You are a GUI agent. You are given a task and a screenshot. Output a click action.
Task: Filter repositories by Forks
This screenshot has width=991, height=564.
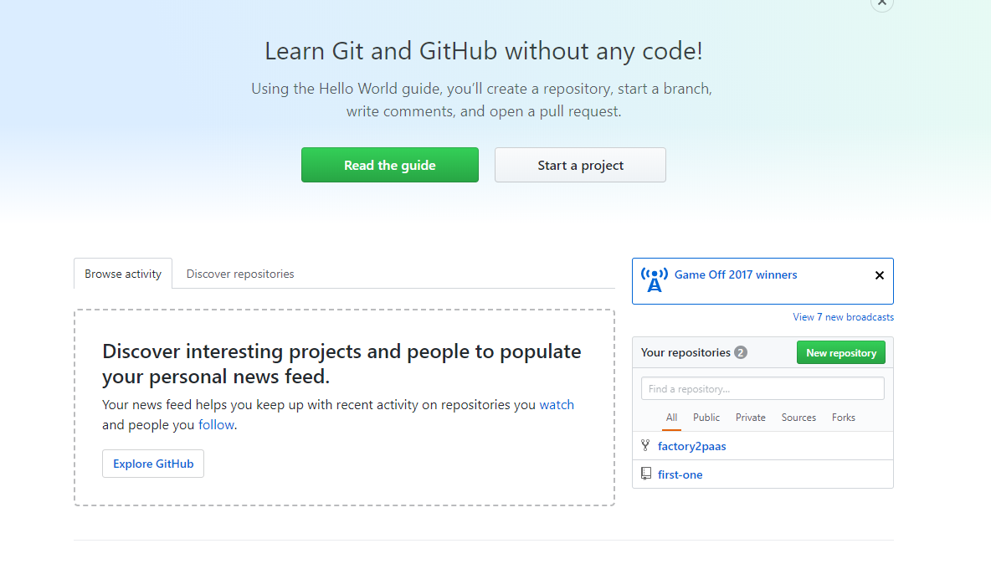[843, 418]
